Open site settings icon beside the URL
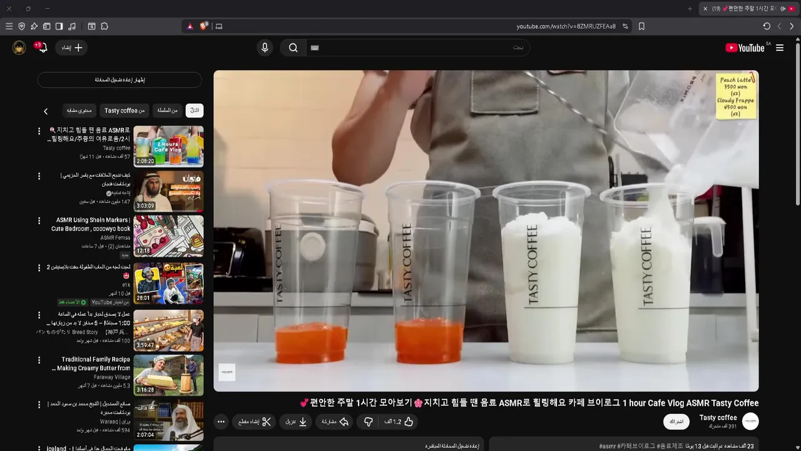The height and width of the screenshot is (451, 801). click(625, 26)
